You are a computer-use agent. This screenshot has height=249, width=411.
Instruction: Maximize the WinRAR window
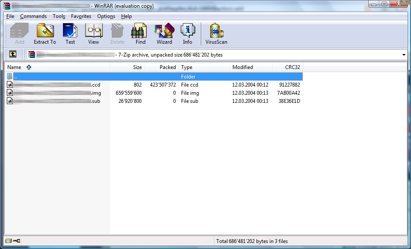pyautogui.click(x=384, y=4)
